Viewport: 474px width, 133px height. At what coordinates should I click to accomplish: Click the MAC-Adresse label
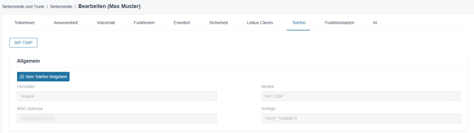(30, 109)
